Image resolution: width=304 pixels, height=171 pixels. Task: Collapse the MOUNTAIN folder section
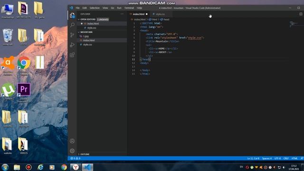(86, 32)
